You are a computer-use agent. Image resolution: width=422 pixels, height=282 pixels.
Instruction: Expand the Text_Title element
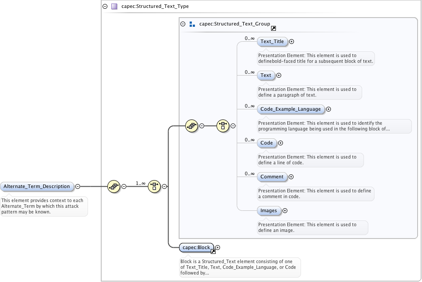point(291,42)
